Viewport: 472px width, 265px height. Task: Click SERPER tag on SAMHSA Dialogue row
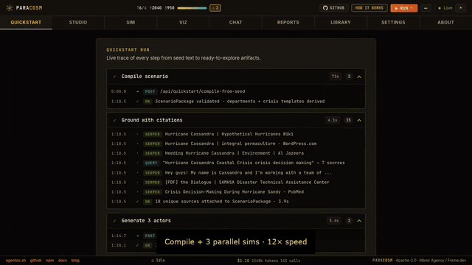click(x=153, y=183)
